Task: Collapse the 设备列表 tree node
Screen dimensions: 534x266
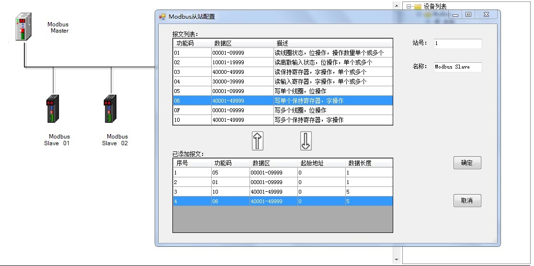Action: [409, 7]
